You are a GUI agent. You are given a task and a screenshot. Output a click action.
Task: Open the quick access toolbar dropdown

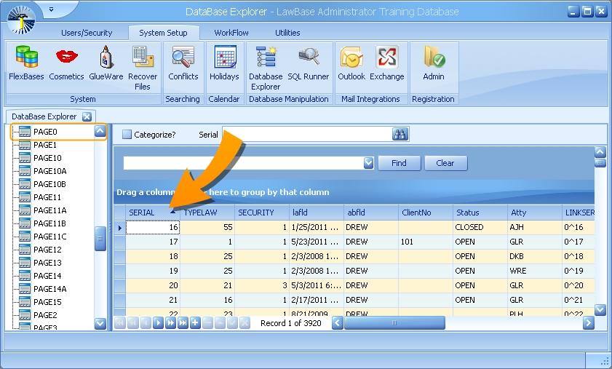click(x=51, y=9)
